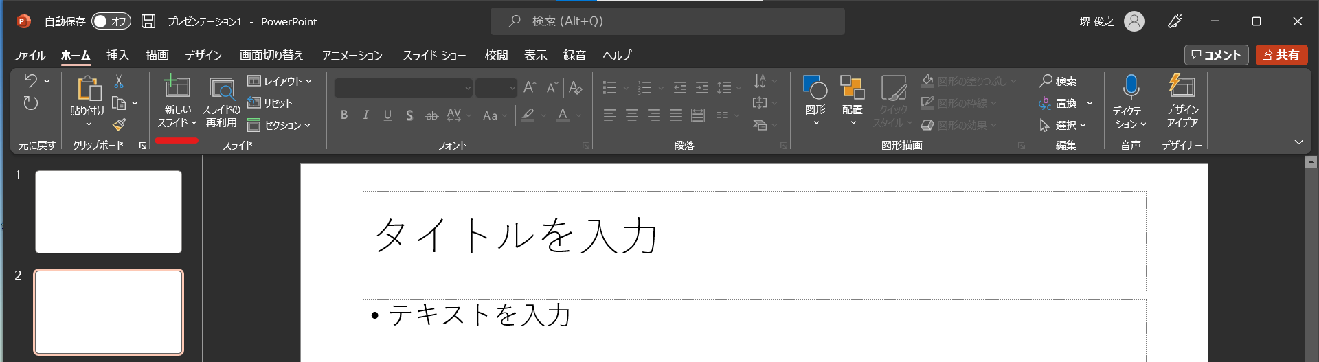The height and width of the screenshot is (362, 1319).
Task: Open the font name combo box
Action: [403, 88]
